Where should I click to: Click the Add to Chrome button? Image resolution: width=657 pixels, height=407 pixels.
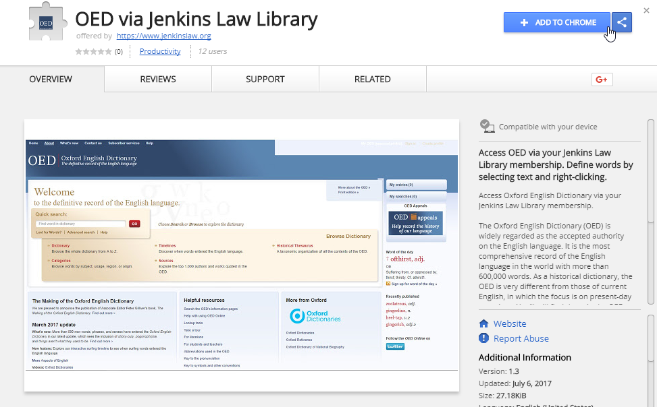[x=557, y=23]
